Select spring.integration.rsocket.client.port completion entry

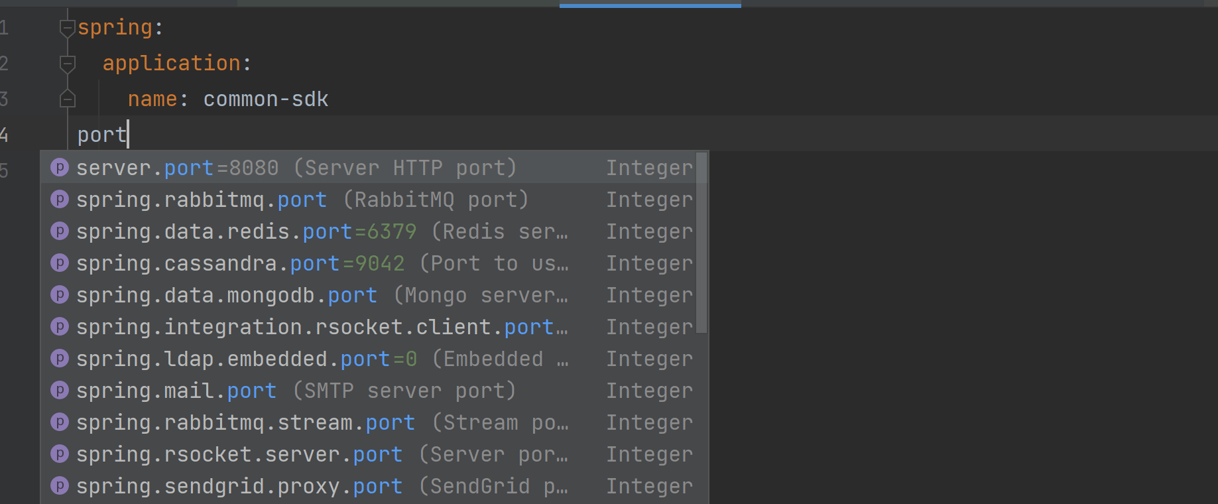(x=314, y=327)
